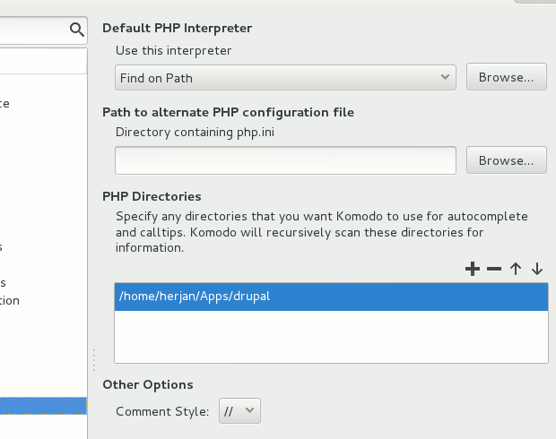Click the "Comment Style:" label
The width and height of the screenshot is (556, 439).
click(x=163, y=412)
